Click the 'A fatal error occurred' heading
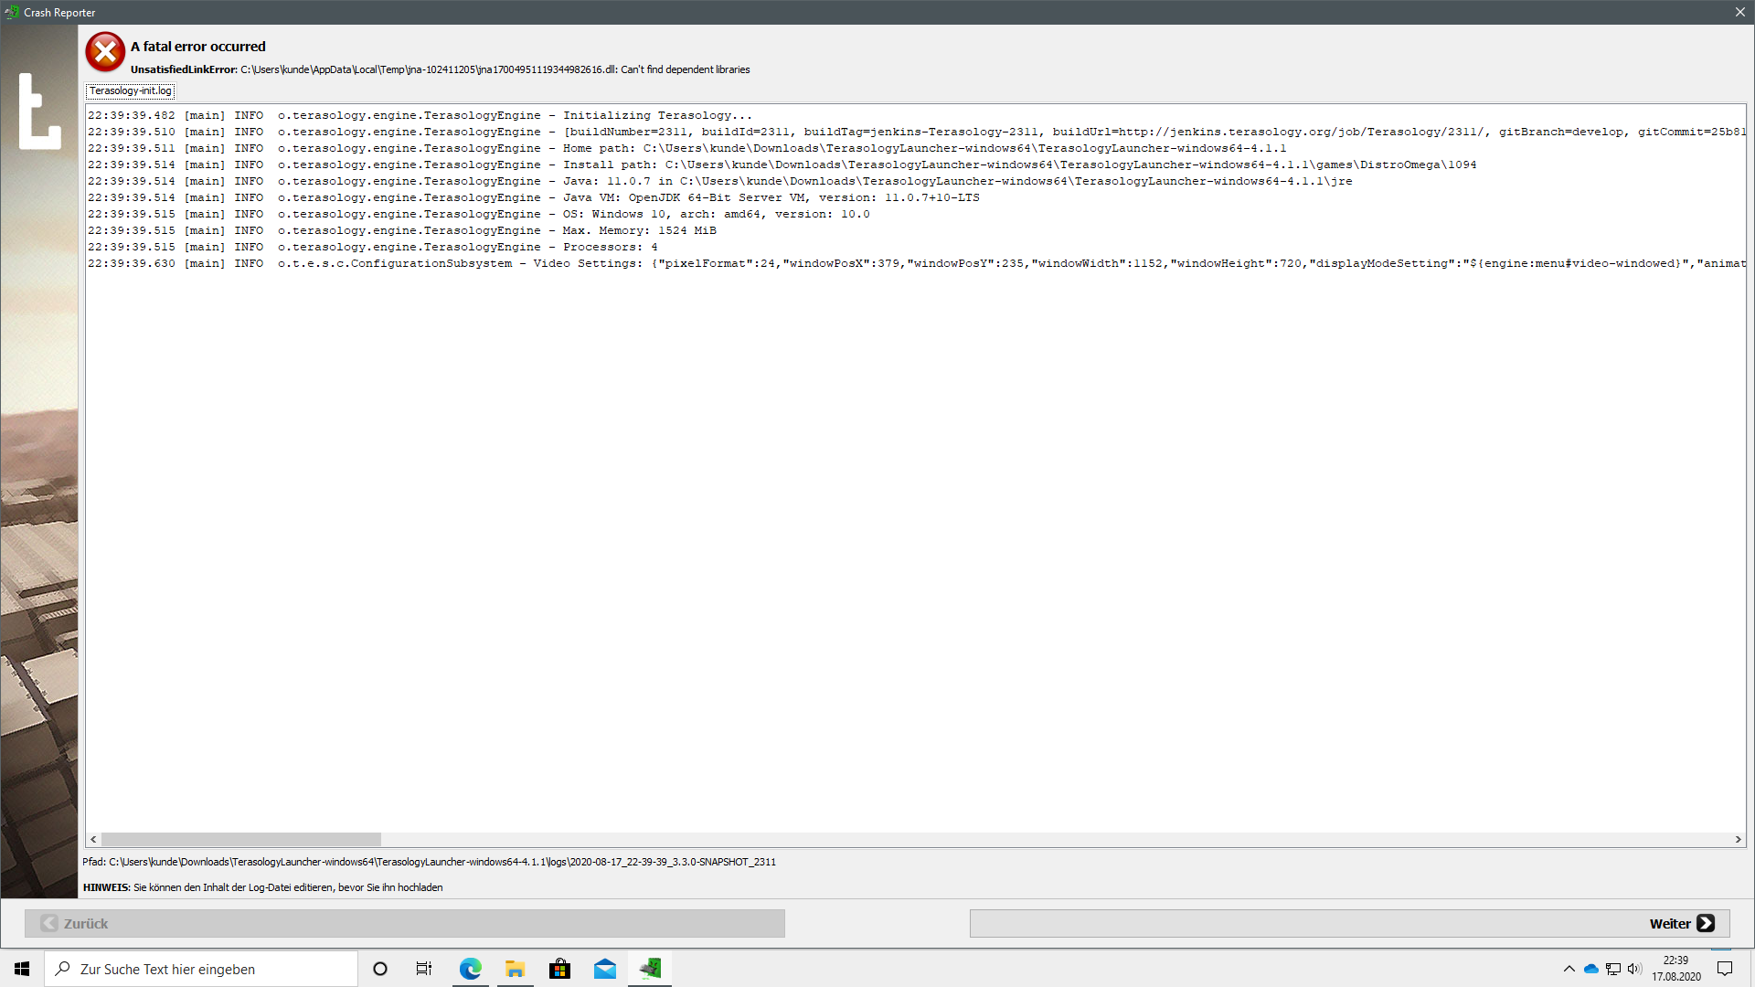This screenshot has width=1755, height=987. coord(197,47)
